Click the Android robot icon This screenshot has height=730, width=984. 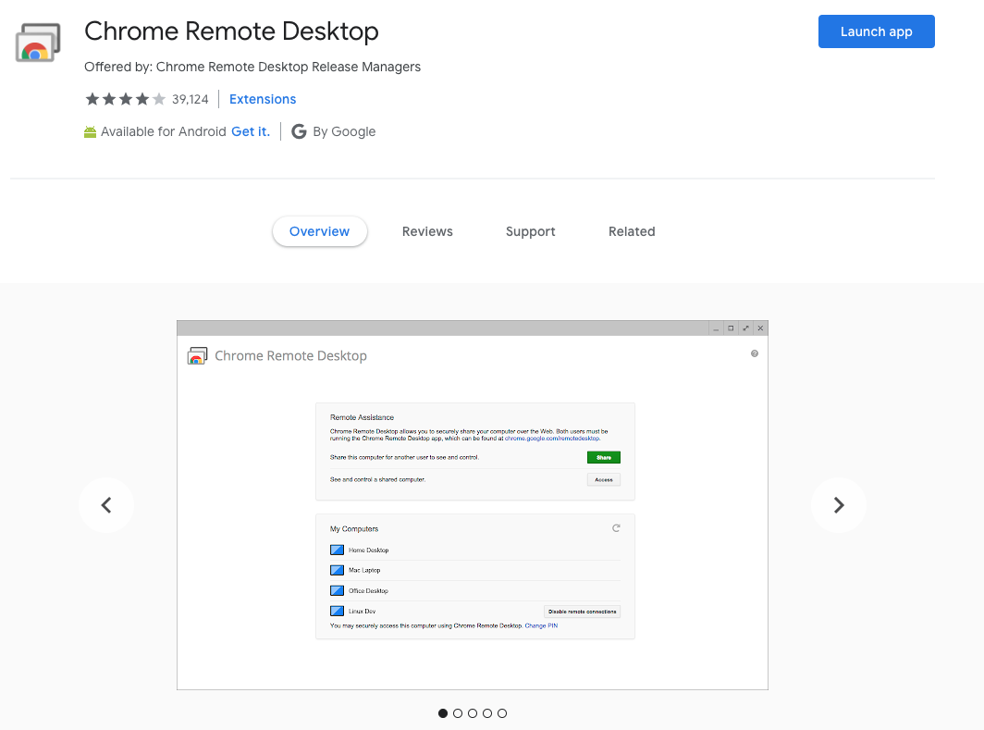click(91, 131)
